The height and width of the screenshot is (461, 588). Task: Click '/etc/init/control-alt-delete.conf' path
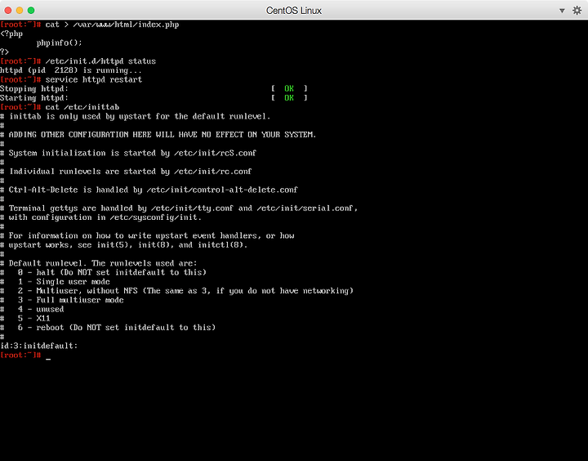(222, 190)
